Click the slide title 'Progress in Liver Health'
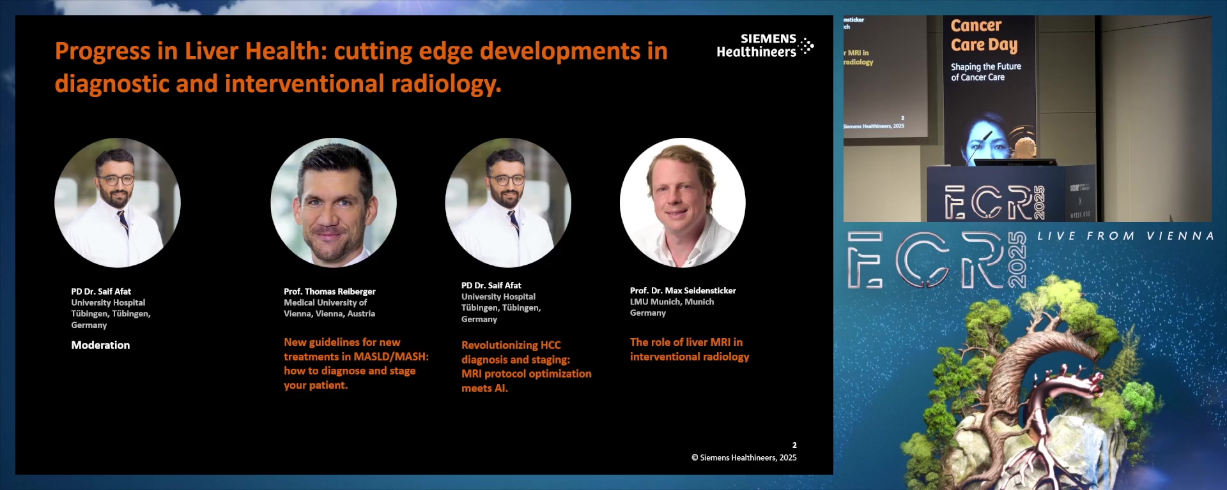The width and height of the screenshot is (1227, 490). pos(361,67)
